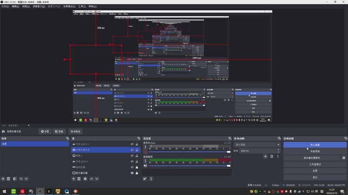
Task: Decrease transition duration with down stepper
Action: 278,152
